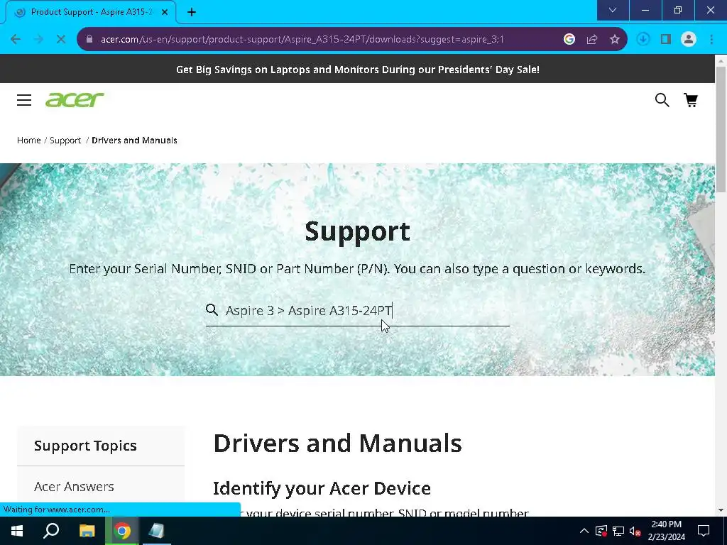The width and height of the screenshot is (727, 545).
Task: Click the Presidents' Day Sale banner
Action: [358, 69]
